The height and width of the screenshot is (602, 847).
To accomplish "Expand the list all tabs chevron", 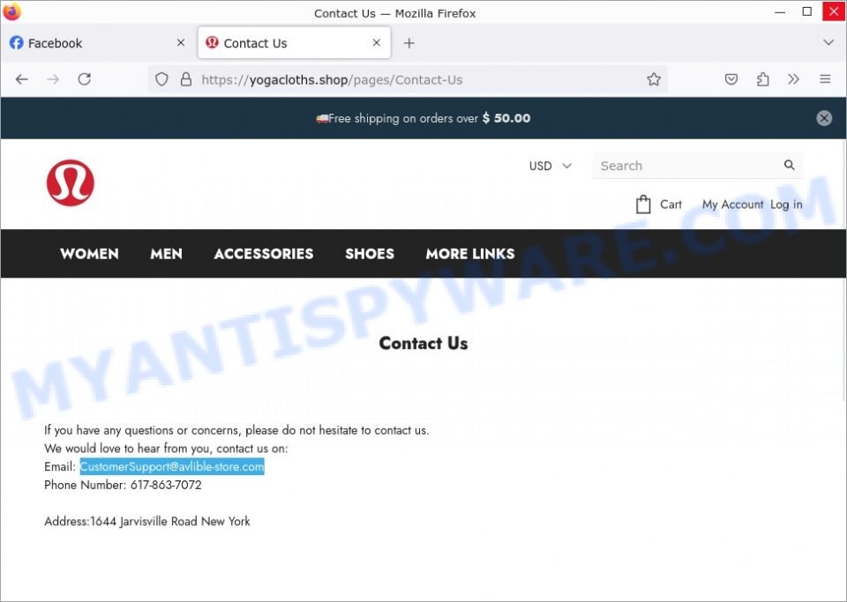I will 828,42.
